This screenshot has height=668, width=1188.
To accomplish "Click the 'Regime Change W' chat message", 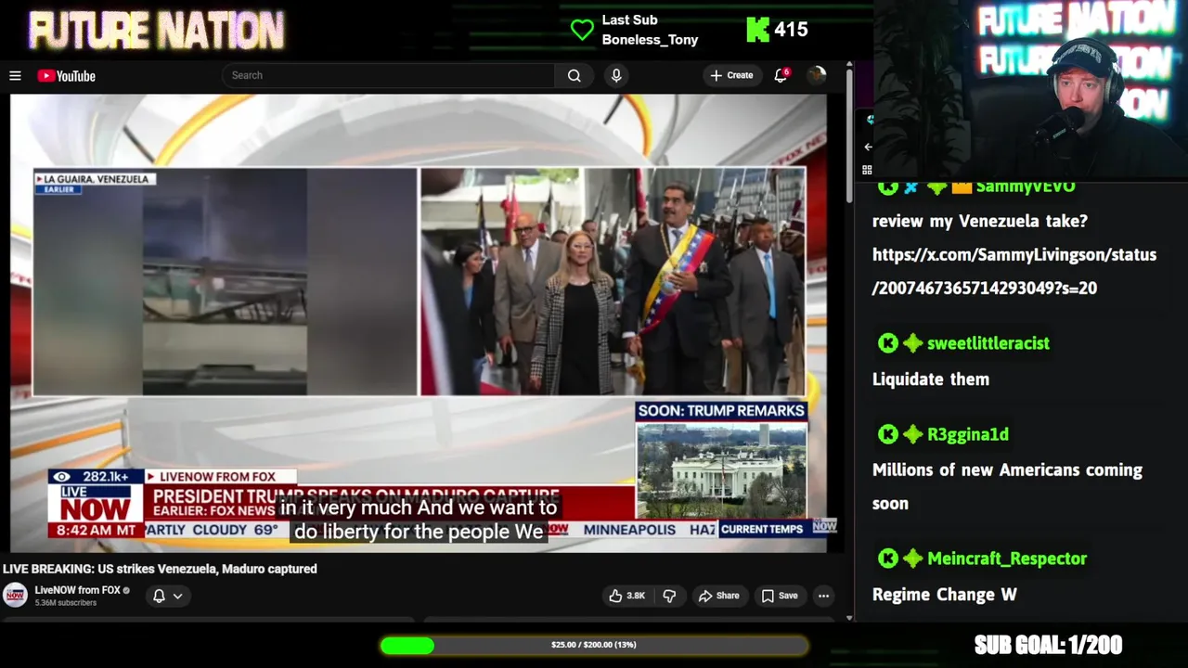I will pyautogui.click(x=945, y=595).
